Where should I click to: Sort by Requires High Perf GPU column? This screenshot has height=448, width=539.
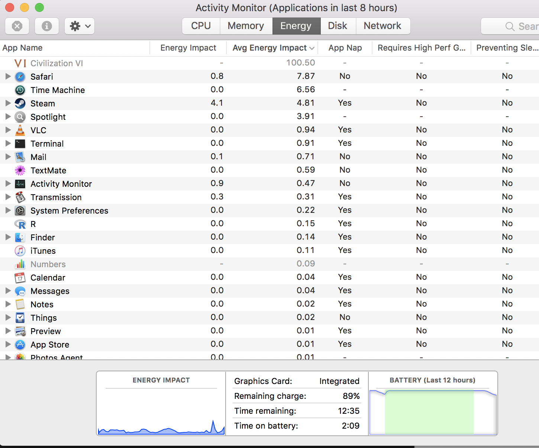422,48
